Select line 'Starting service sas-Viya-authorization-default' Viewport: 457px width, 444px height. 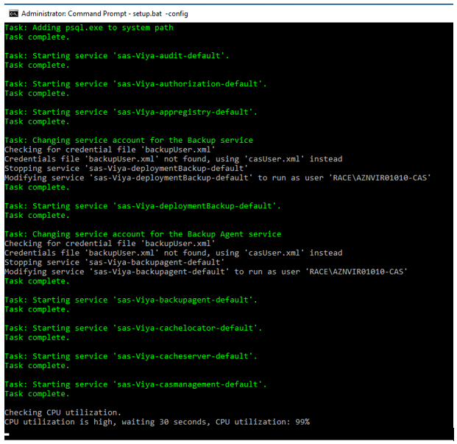135,84
